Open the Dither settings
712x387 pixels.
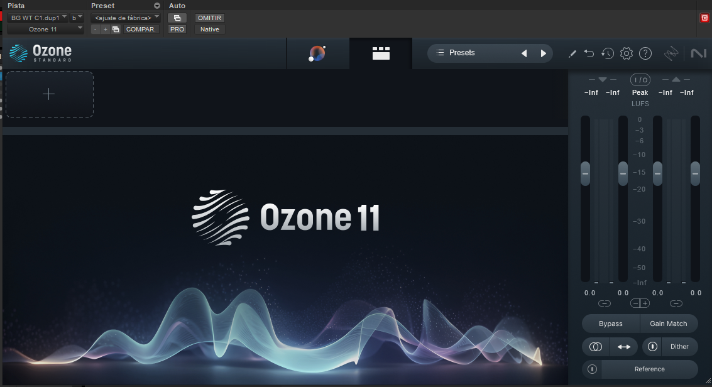pos(679,347)
